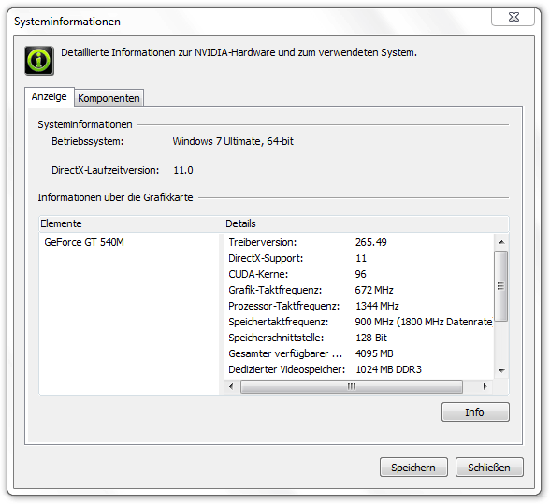Click the 1024 MB DDR3 value
Viewport: 550px width, 504px height.
(x=388, y=369)
